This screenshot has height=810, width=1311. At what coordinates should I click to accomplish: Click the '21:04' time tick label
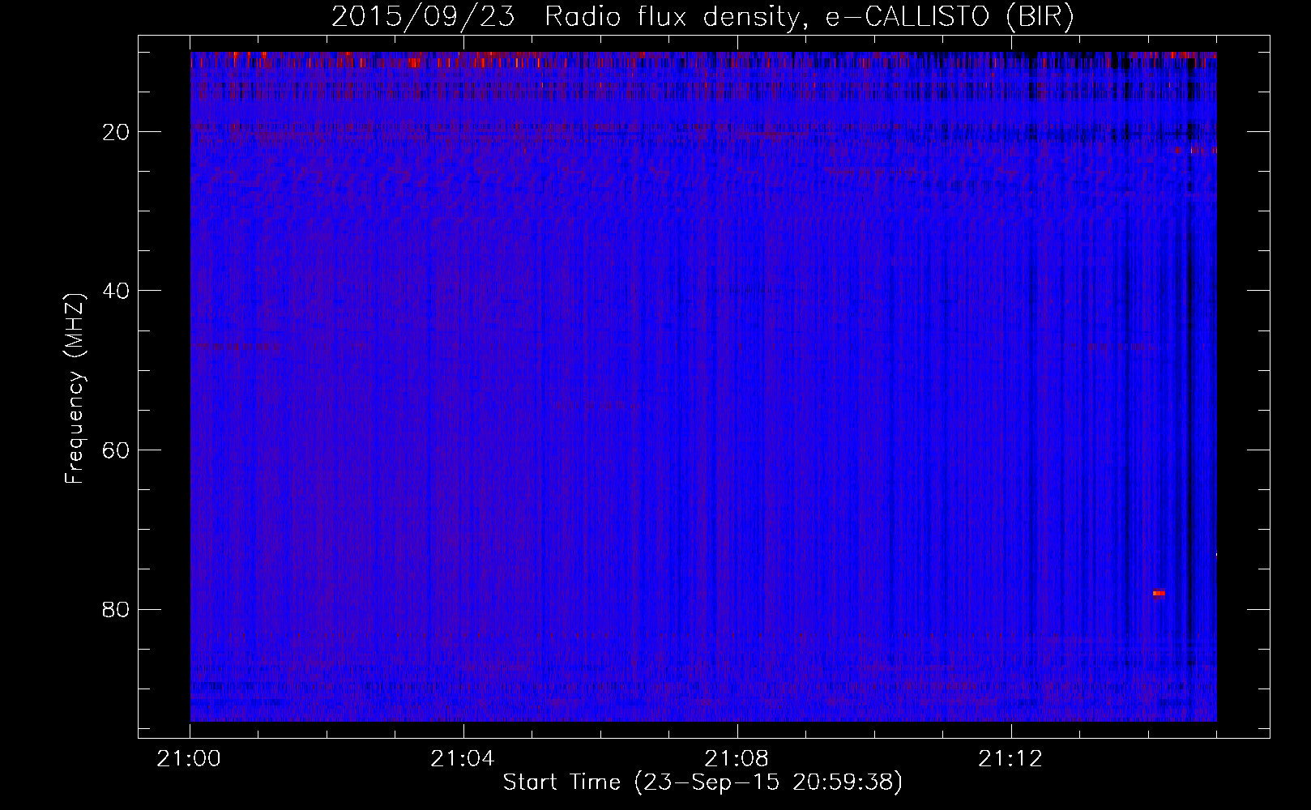point(463,759)
